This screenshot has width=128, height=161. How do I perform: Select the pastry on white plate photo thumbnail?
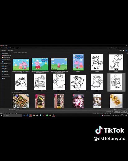point(116,101)
